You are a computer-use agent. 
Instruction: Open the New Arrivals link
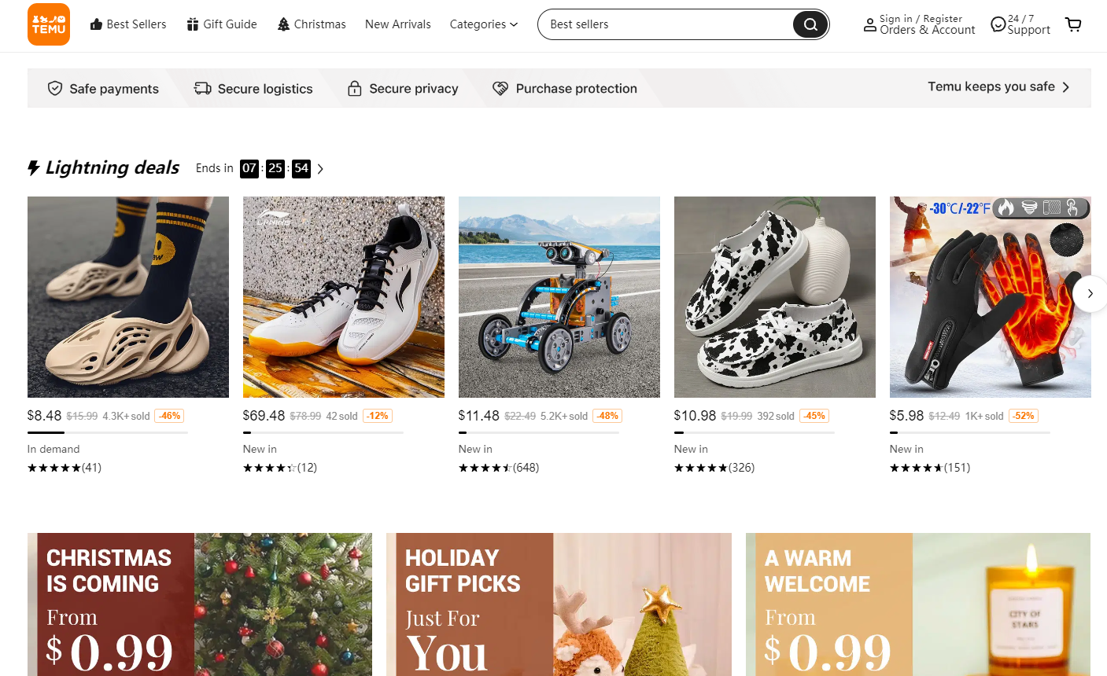pyautogui.click(x=398, y=24)
